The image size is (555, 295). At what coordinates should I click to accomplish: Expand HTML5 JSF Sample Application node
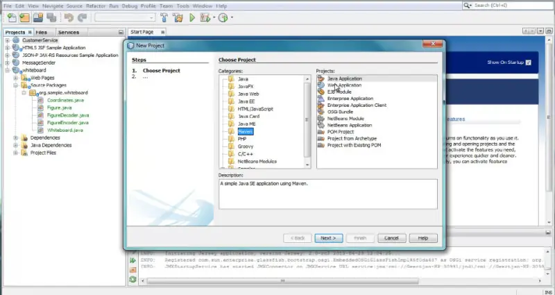tap(7, 48)
